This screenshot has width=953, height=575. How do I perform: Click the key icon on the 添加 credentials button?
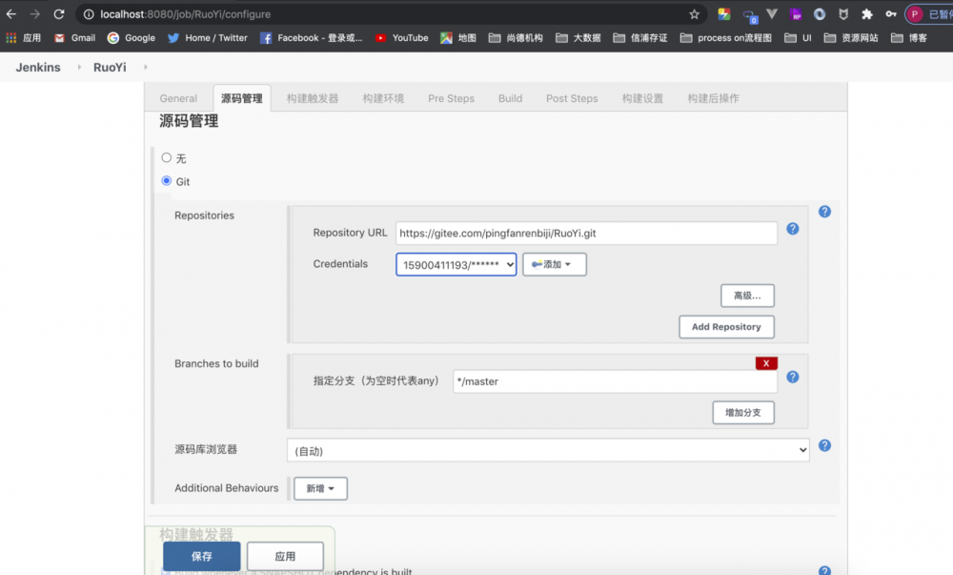click(539, 264)
